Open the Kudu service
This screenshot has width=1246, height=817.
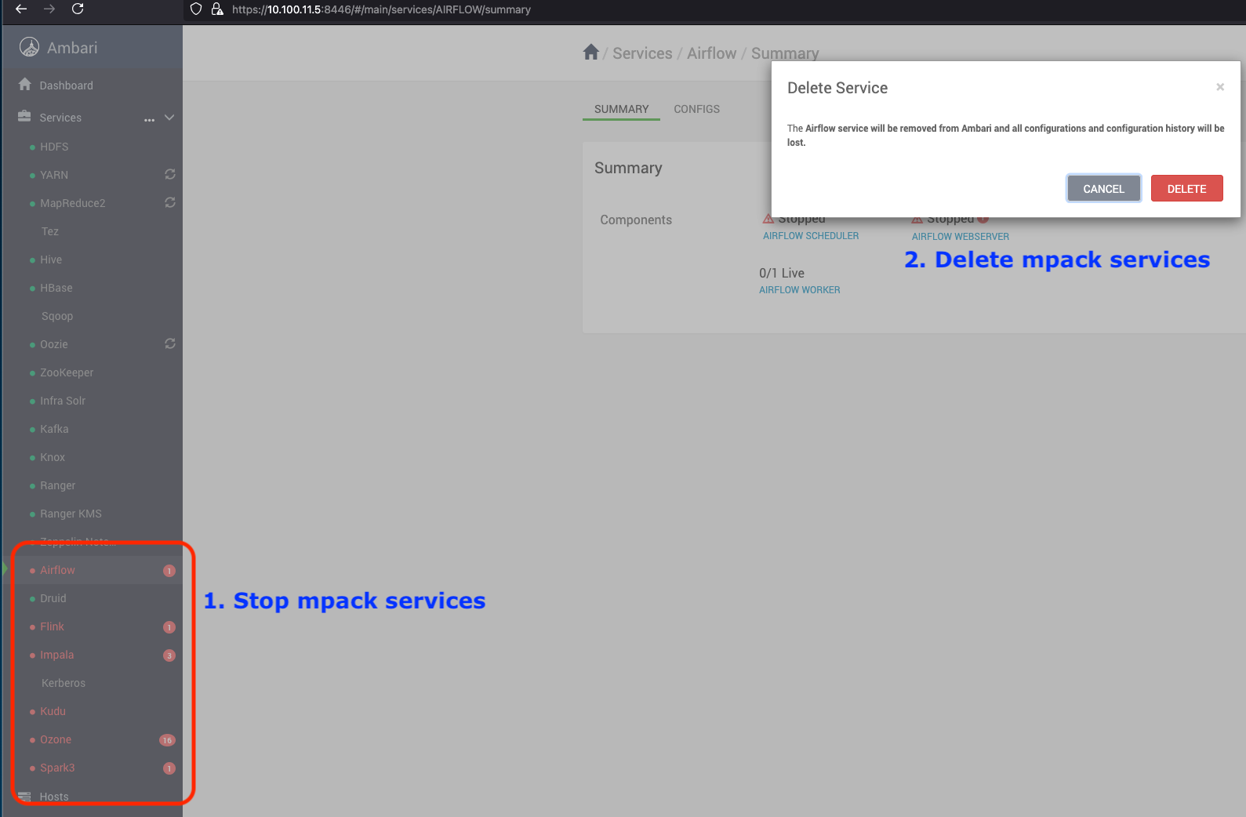tap(53, 711)
